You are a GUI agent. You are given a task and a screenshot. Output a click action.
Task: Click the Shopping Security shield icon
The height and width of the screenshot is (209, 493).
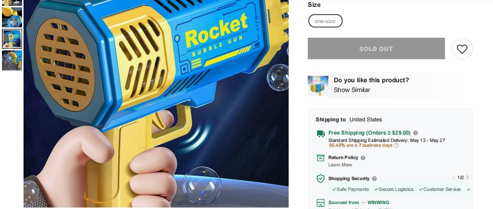(x=320, y=179)
